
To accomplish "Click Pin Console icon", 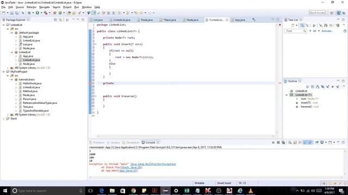I will click(316, 142).
